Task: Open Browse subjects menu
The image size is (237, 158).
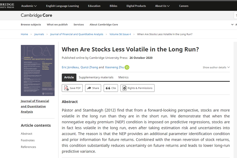Action: click(x=31, y=24)
